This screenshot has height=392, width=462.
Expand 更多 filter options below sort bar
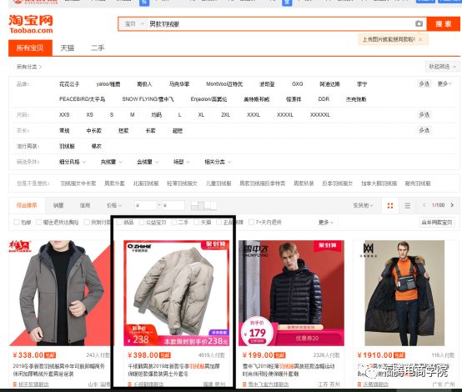point(325,222)
